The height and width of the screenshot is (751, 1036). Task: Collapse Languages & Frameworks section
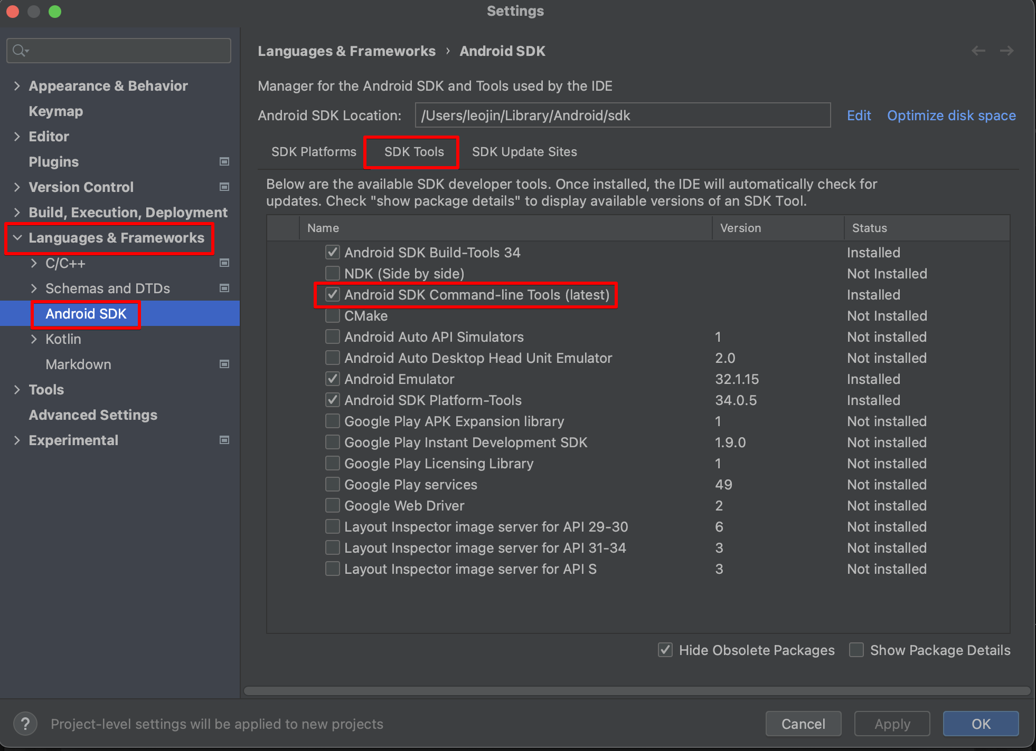[17, 237]
